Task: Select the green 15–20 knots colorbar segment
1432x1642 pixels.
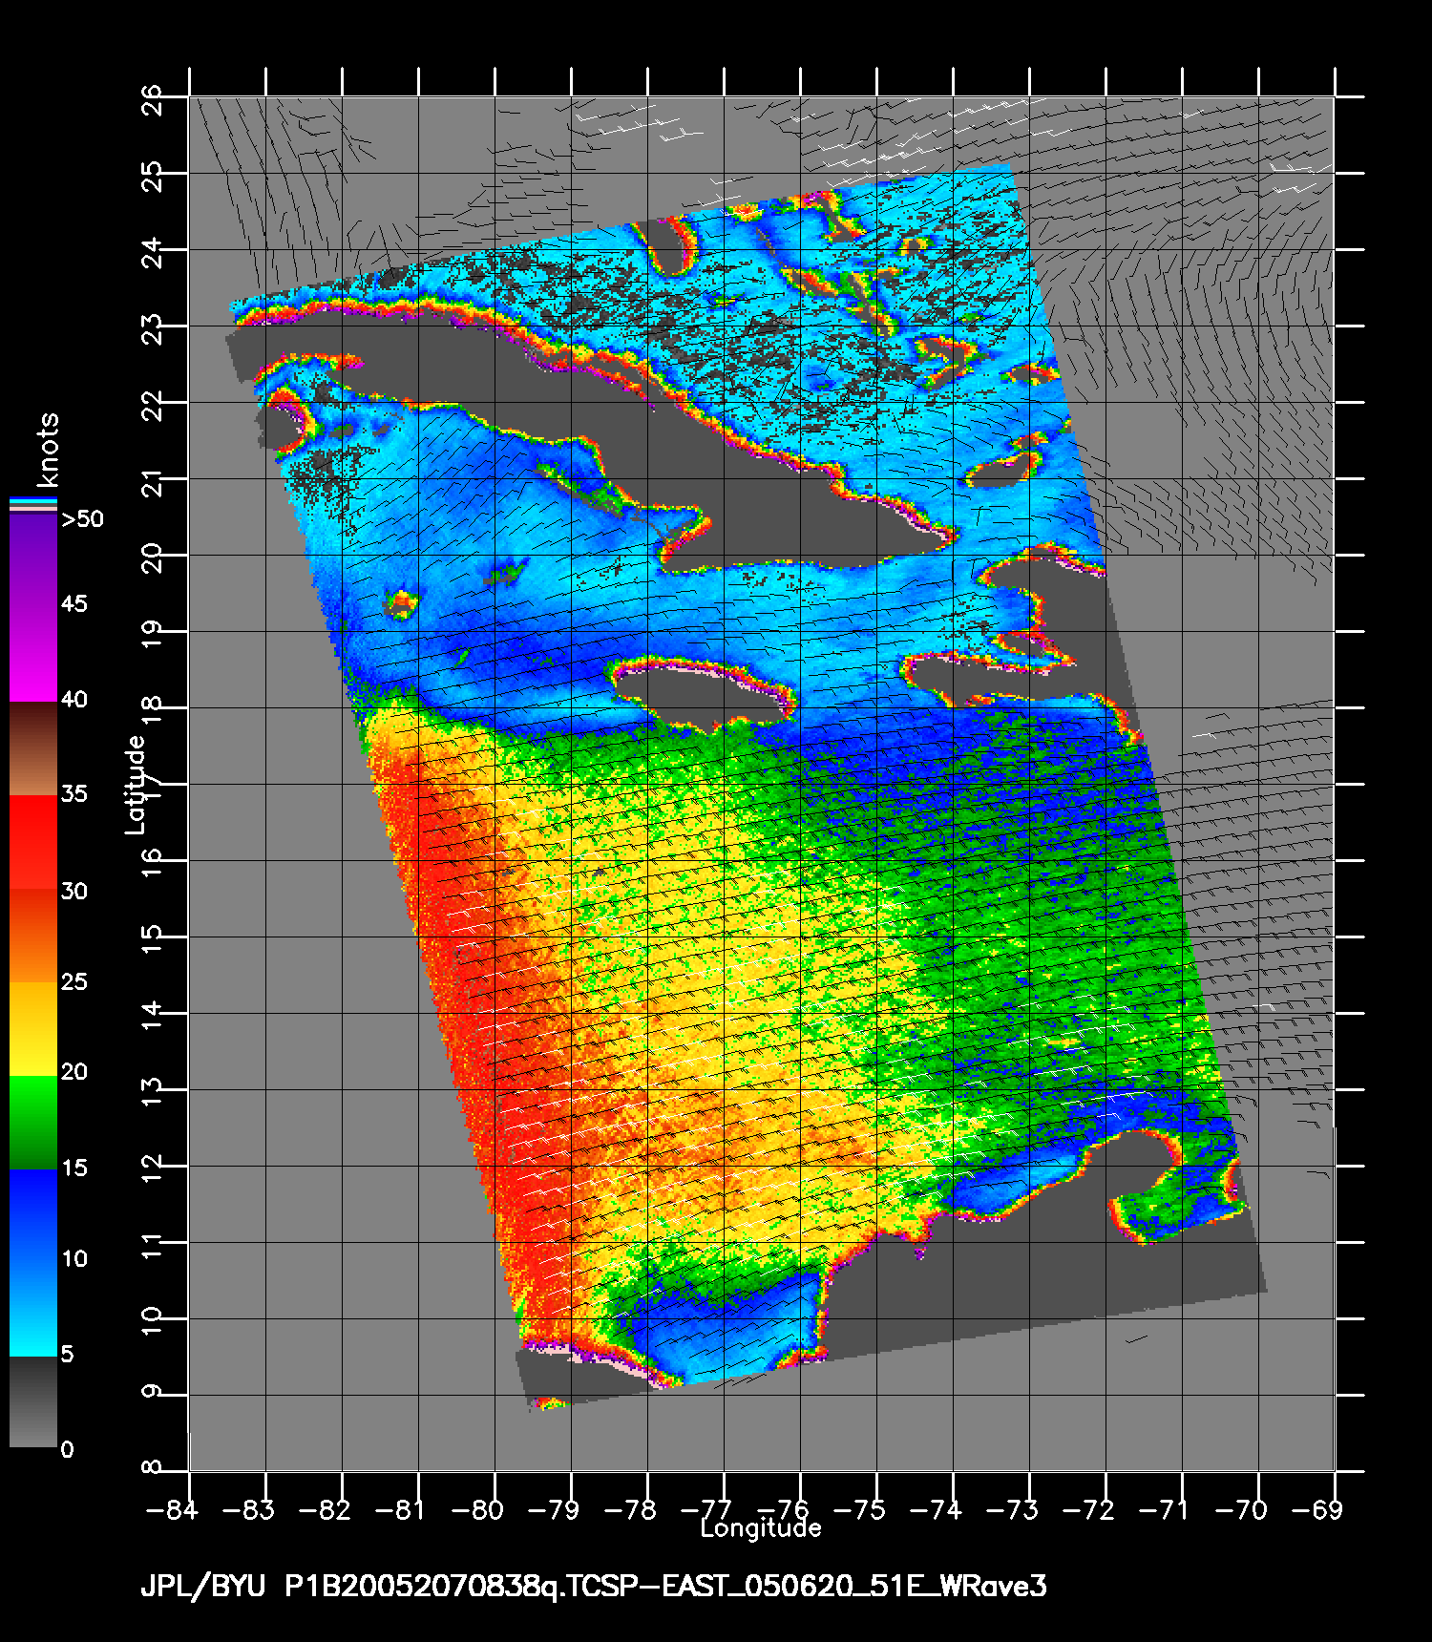Action: (33, 1123)
